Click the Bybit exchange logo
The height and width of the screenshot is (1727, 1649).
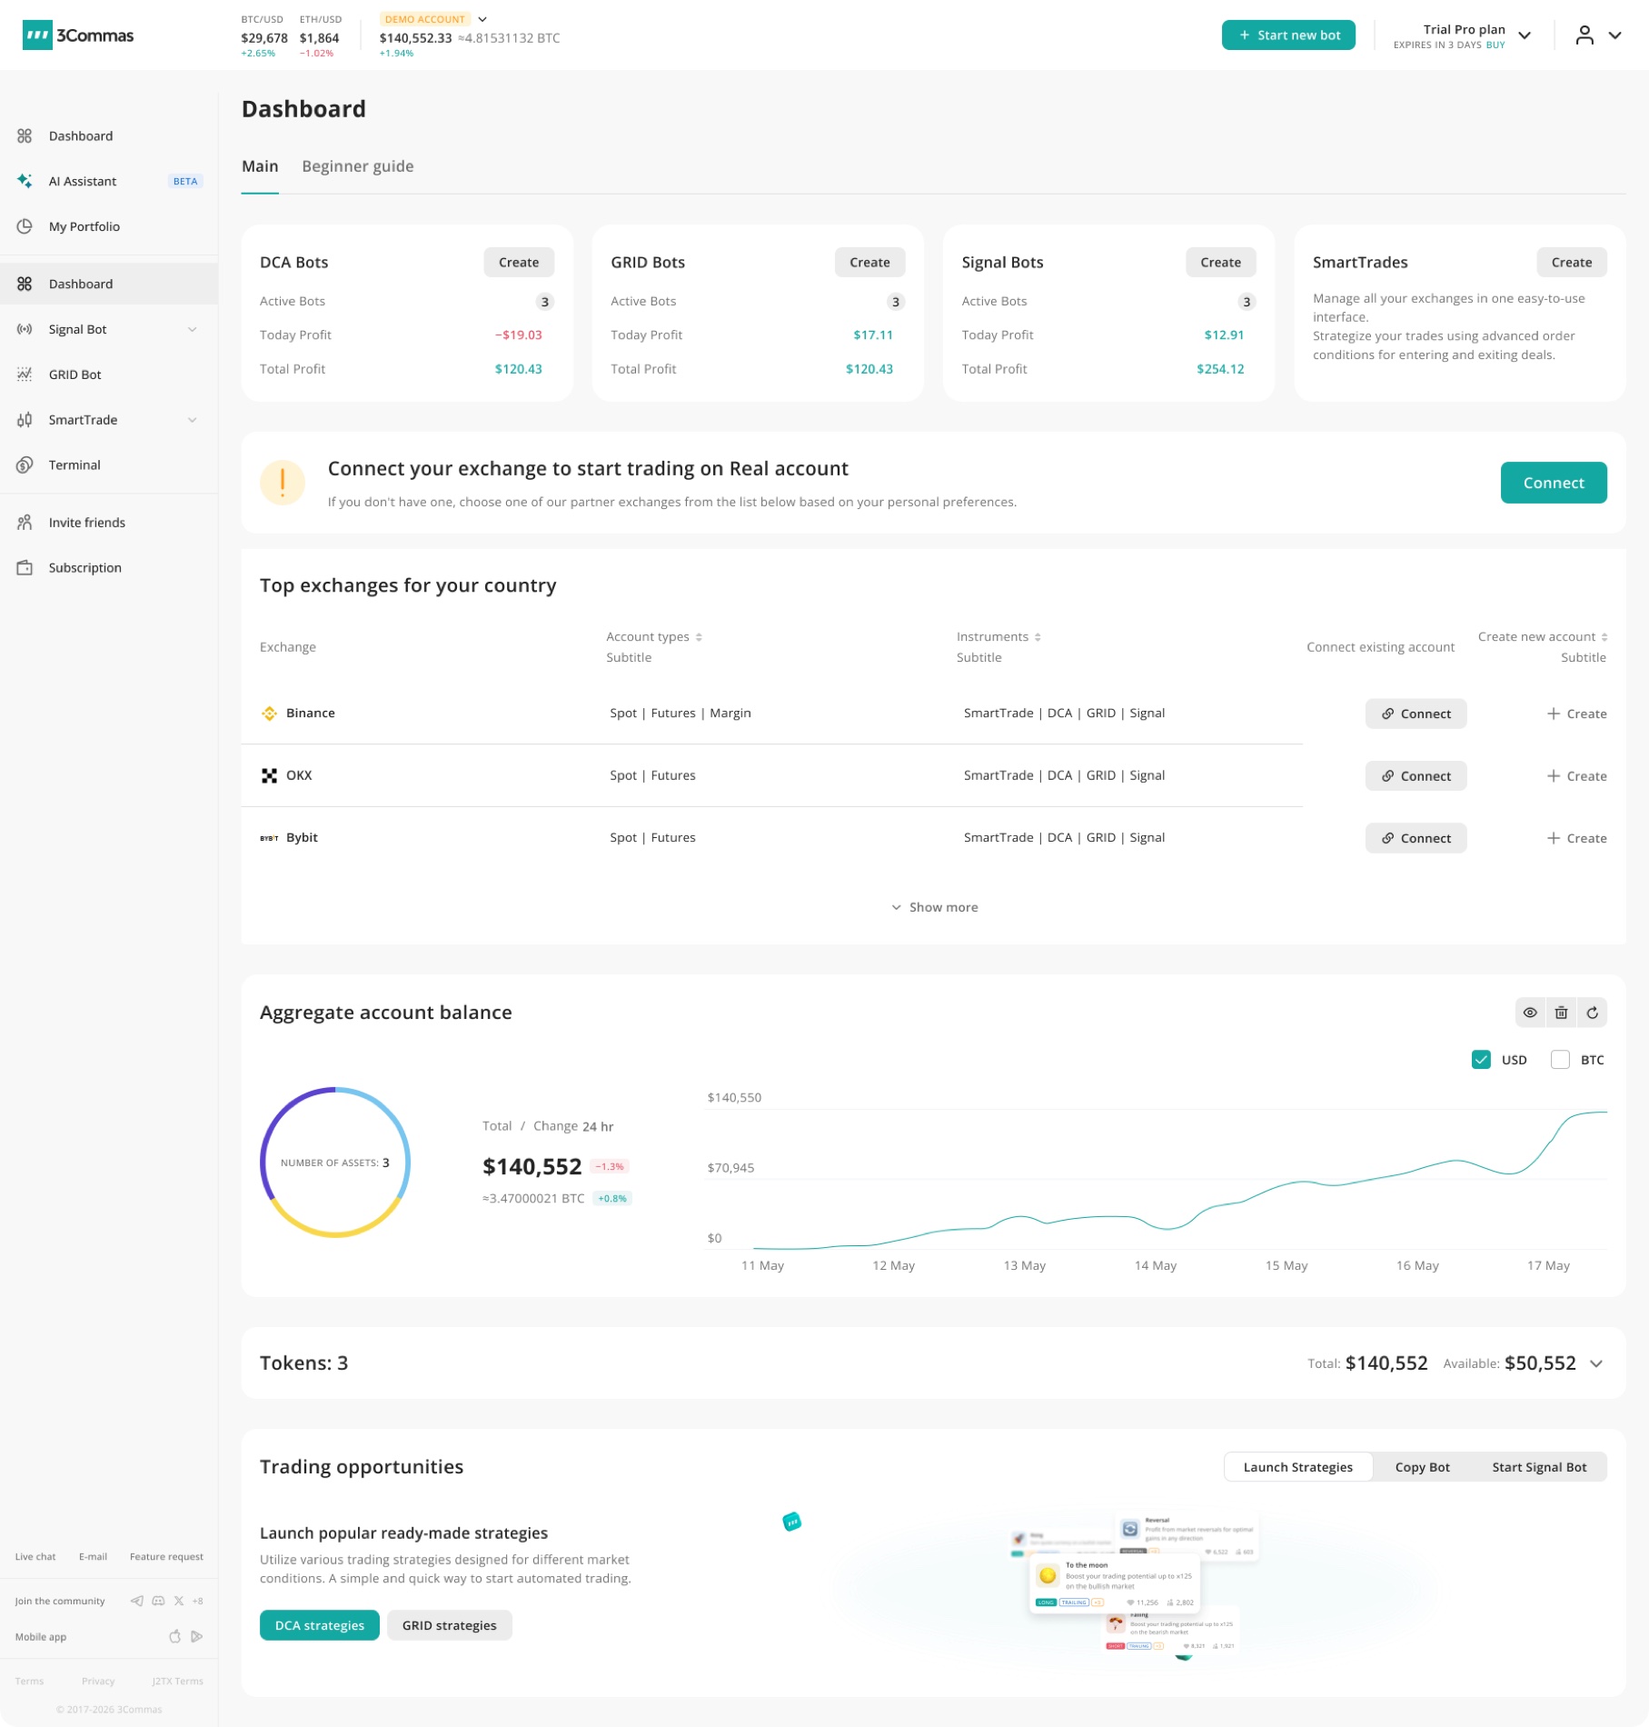(x=269, y=838)
